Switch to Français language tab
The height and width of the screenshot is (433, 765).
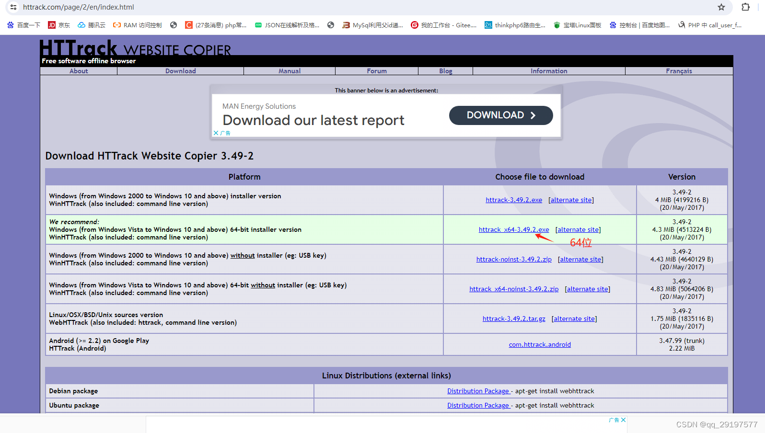point(679,71)
